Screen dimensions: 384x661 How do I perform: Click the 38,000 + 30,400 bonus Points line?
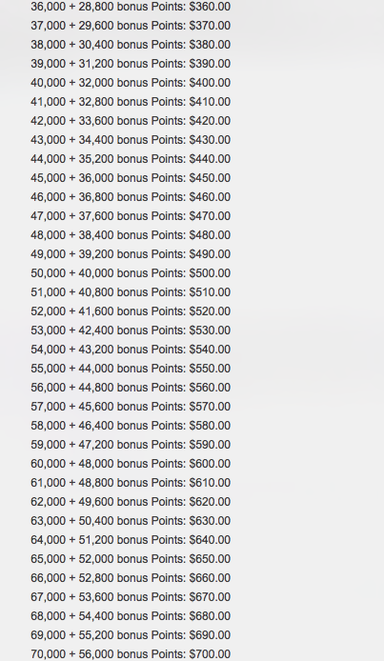[131, 45]
